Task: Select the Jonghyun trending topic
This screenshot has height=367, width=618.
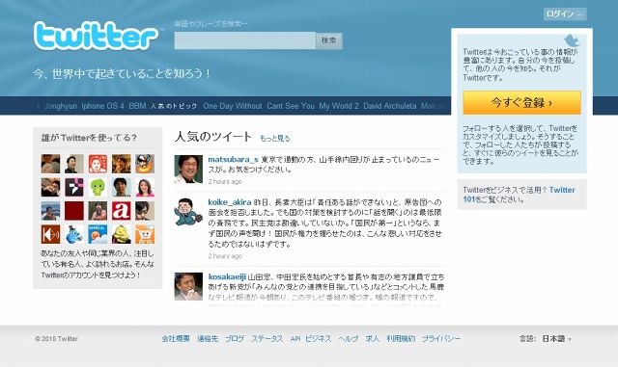Action: tap(61, 106)
